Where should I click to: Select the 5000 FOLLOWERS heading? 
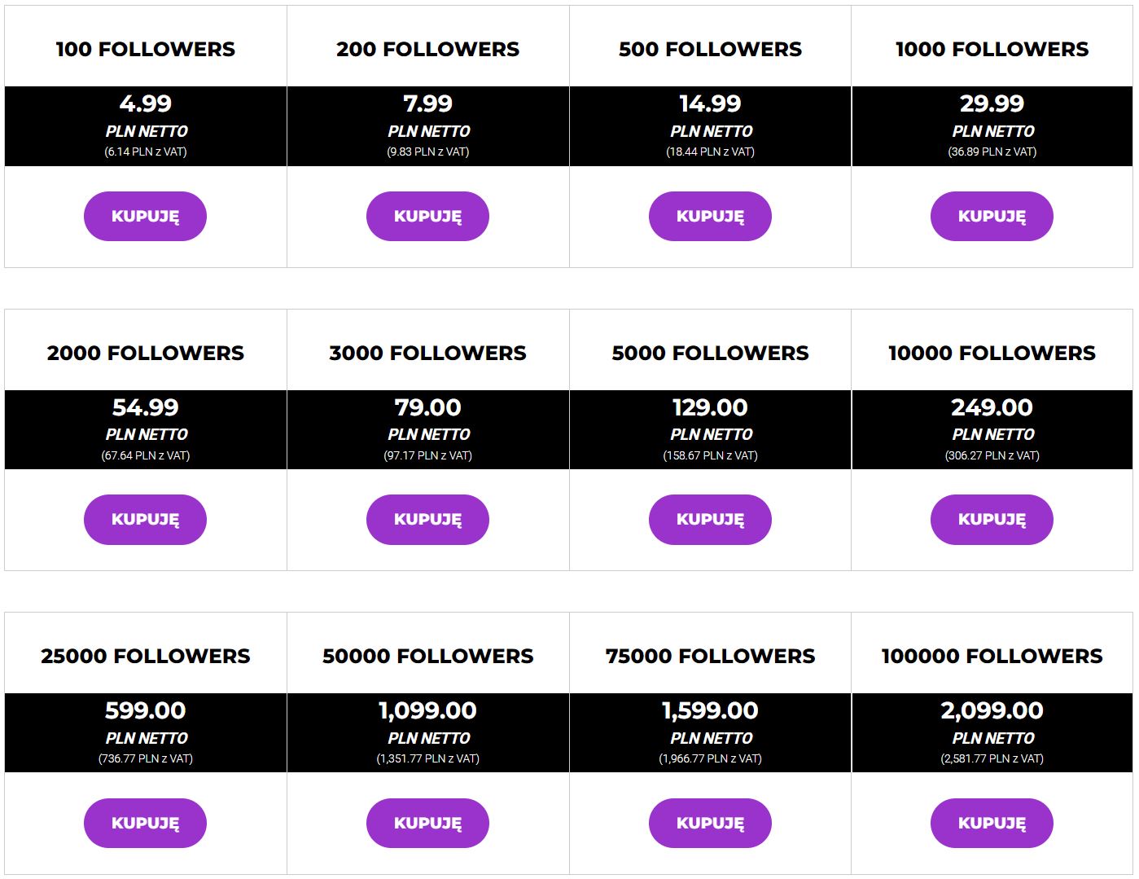[709, 351]
